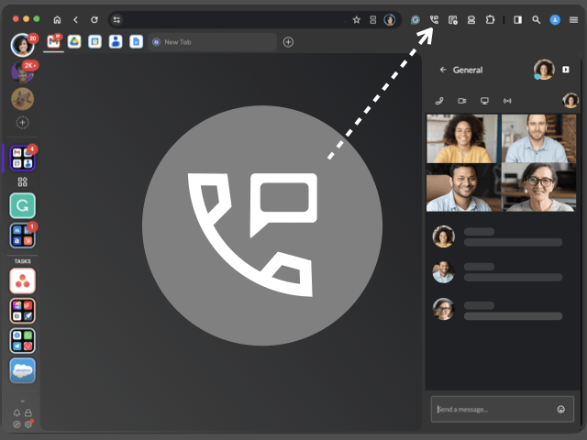Click the stacked workspaces icon in toolbar
Viewport: 587px width, 440px height.
[x=471, y=20]
